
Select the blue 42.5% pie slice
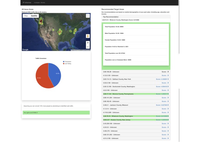click(55, 74)
